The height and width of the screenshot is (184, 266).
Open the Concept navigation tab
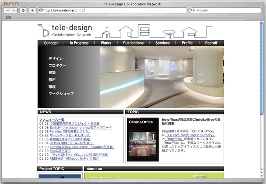[51, 43]
